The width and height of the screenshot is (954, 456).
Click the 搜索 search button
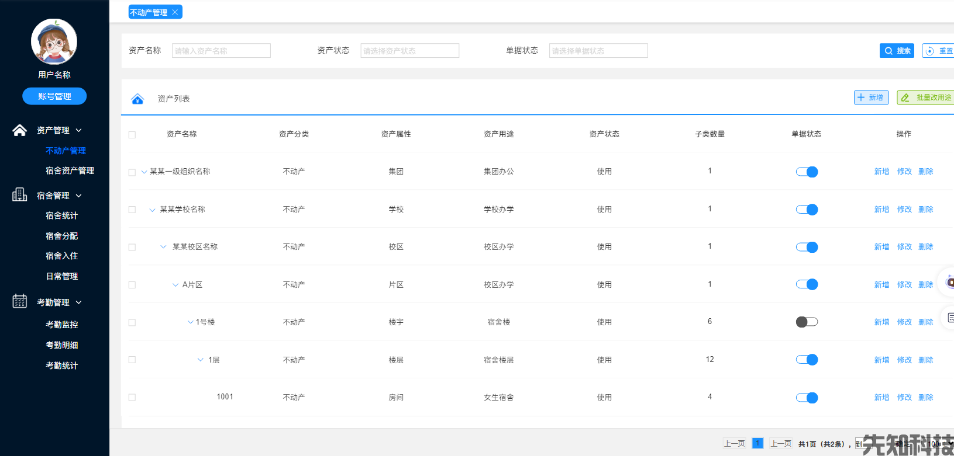pos(897,51)
